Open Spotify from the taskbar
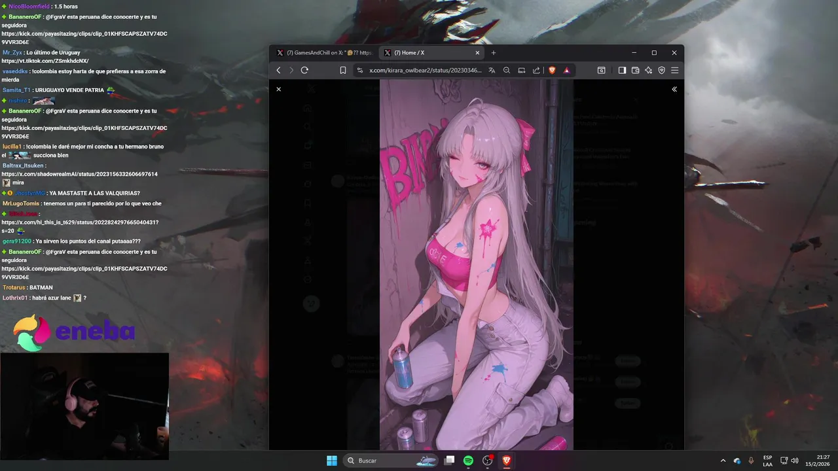Viewport: 838px width, 471px height. 468,461
